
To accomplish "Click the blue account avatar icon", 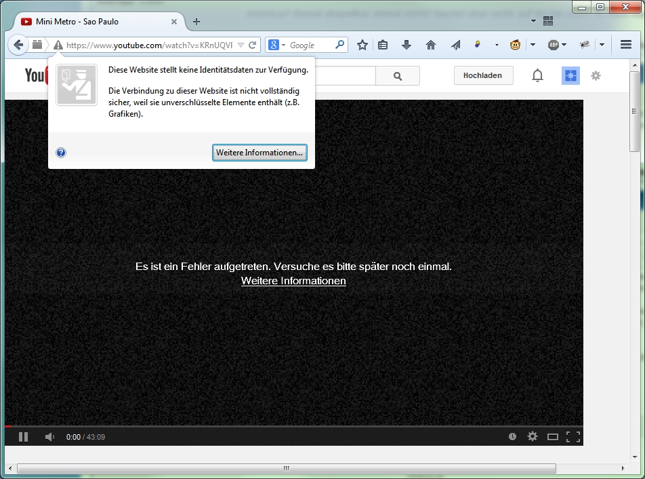I will 570,76.
